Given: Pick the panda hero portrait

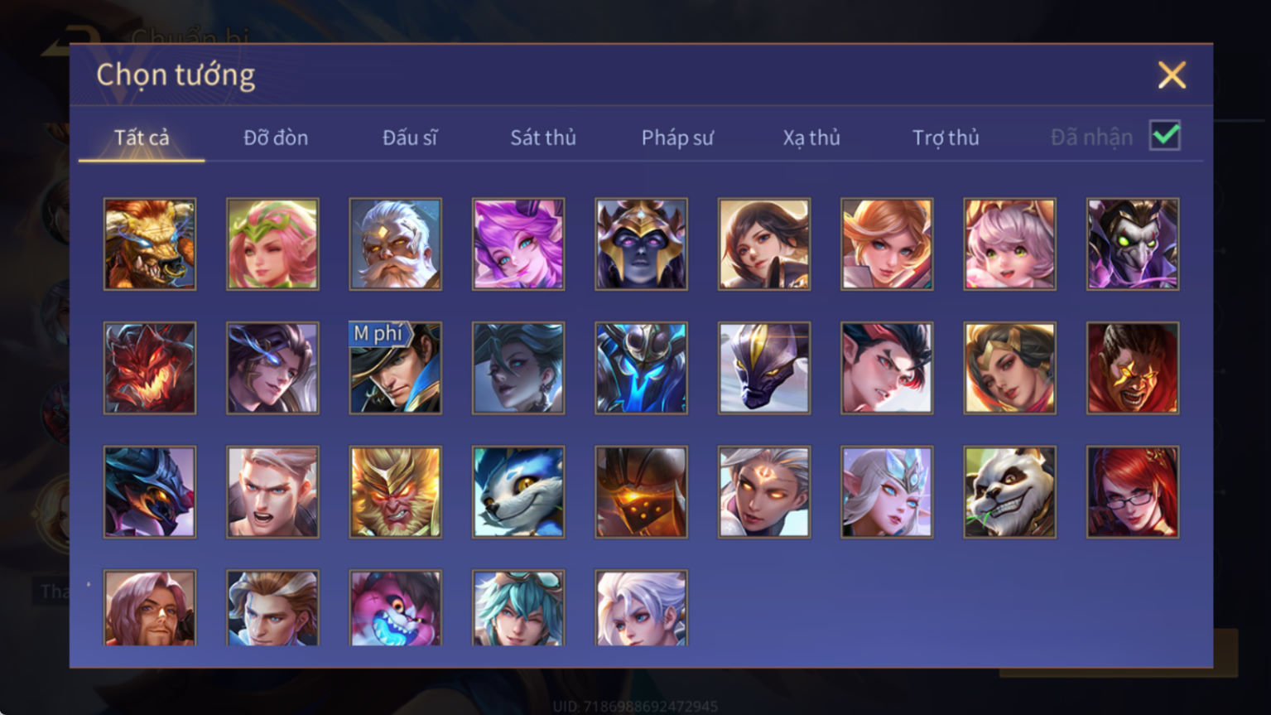Looking at the screenshot, I should [x=1010, y=492].
